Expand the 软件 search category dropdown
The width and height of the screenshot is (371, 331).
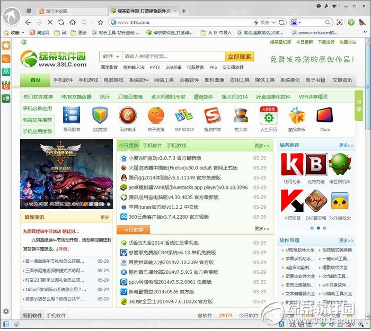pyautogui.click(x=110, y=56)
